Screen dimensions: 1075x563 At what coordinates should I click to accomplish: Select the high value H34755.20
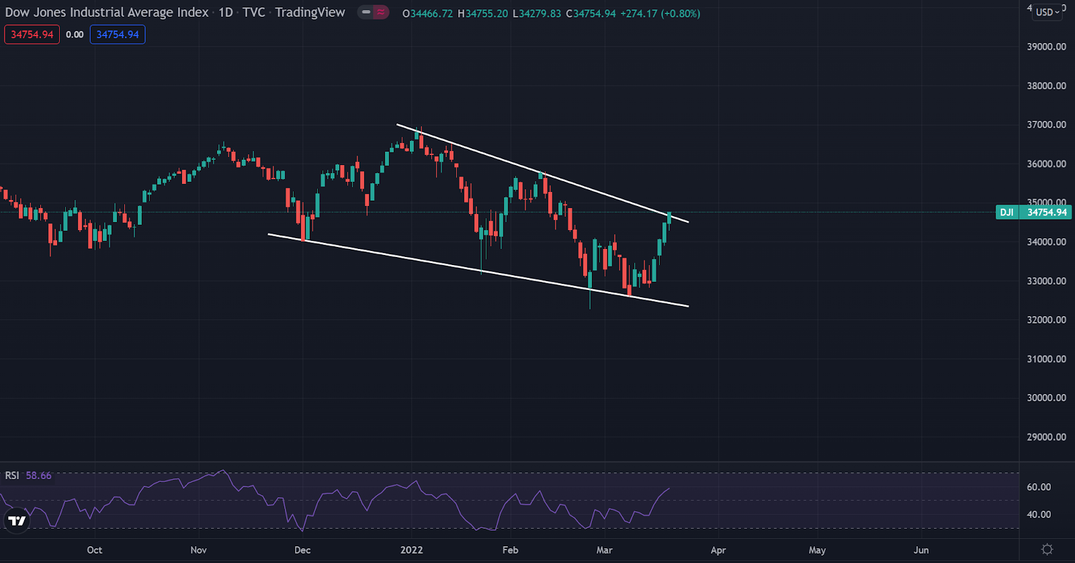(482, 13)
